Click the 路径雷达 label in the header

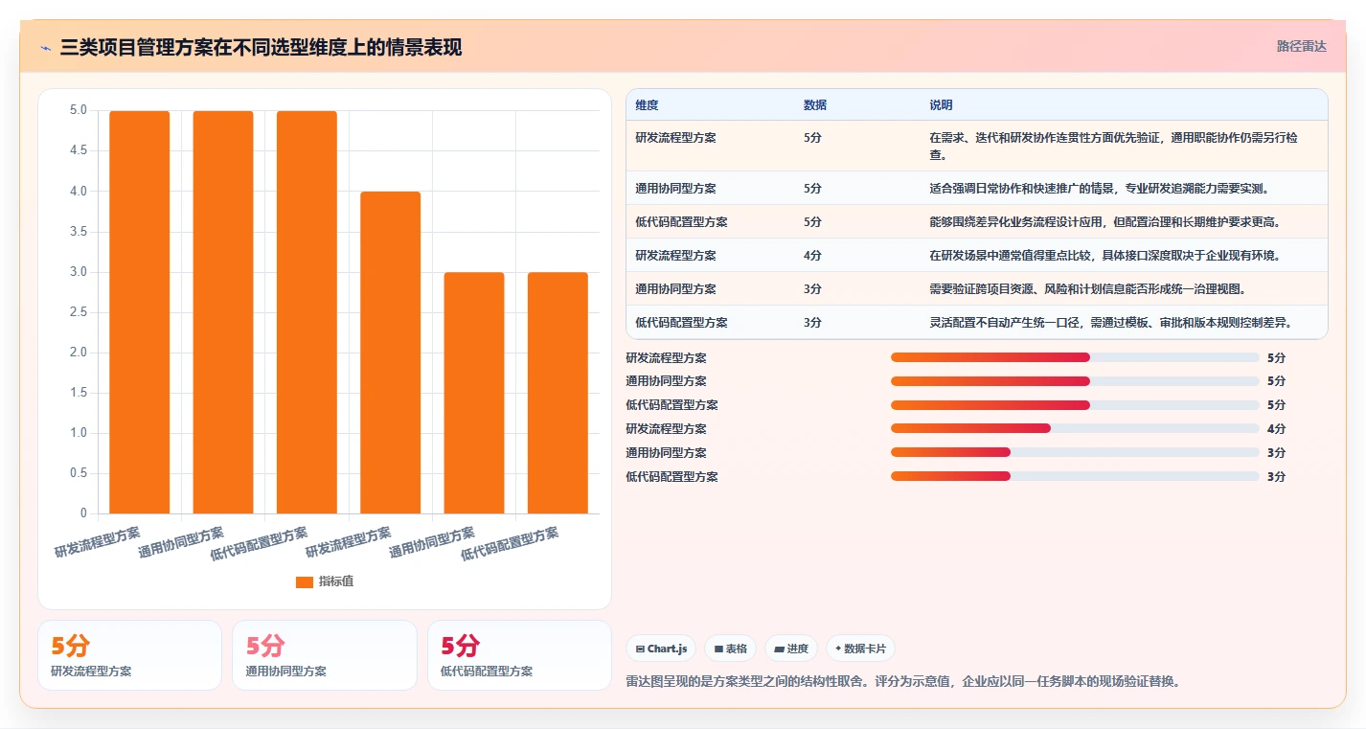[1302, 46]
